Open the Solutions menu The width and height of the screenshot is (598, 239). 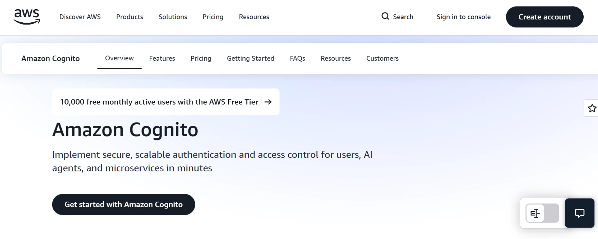click(x=173, y=17)
